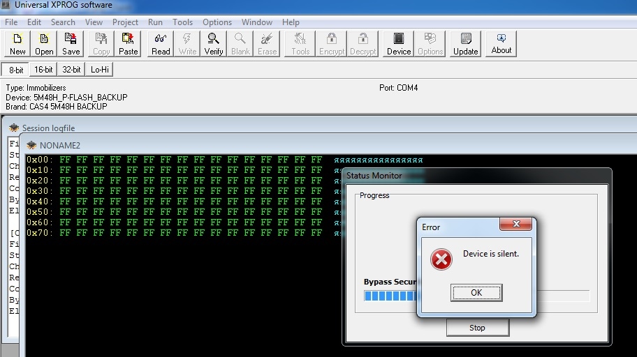
Task: Open the File menu
Action: (11, 22)
